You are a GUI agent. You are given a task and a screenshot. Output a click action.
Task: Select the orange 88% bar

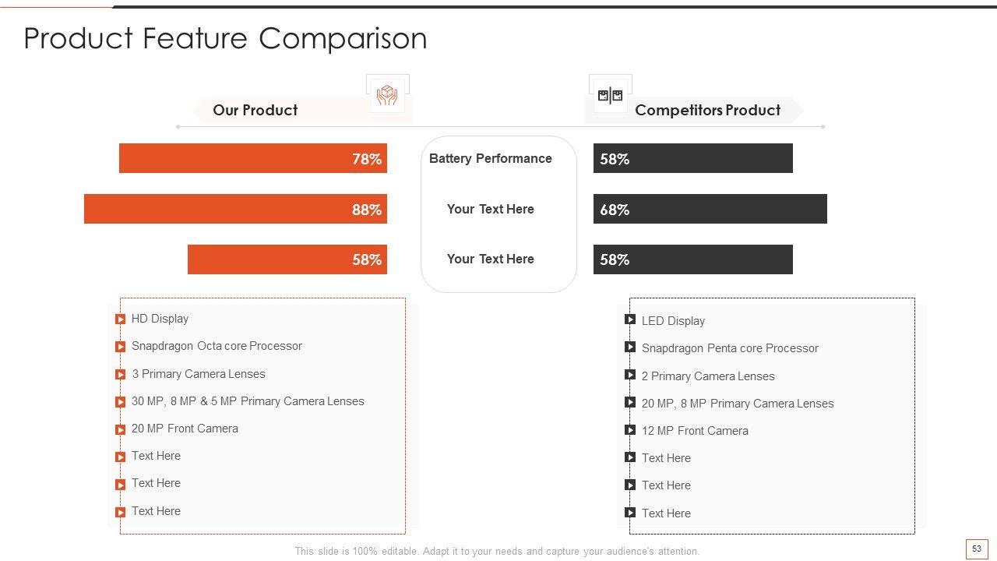pyautogui.click(x=235, y=209)
